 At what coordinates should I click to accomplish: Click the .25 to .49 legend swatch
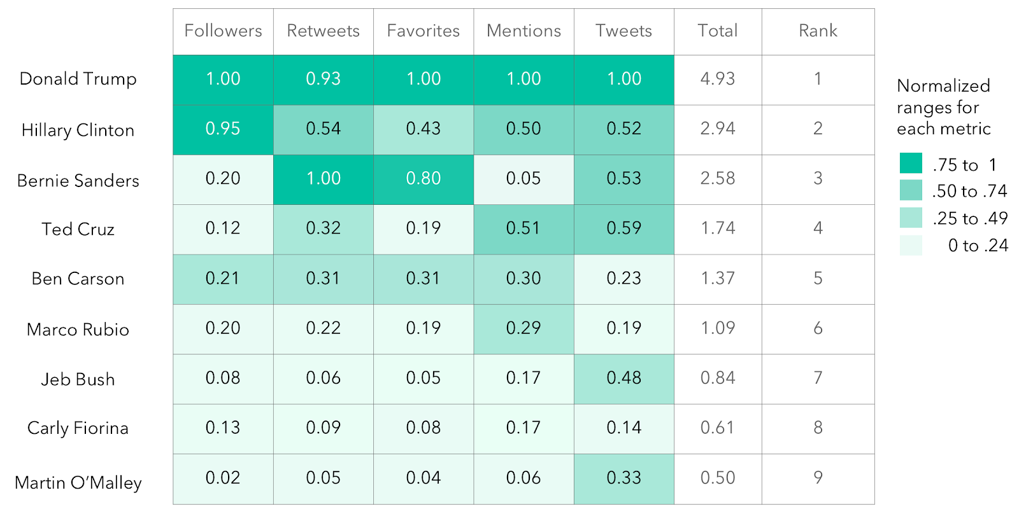[x=911, y=218]
